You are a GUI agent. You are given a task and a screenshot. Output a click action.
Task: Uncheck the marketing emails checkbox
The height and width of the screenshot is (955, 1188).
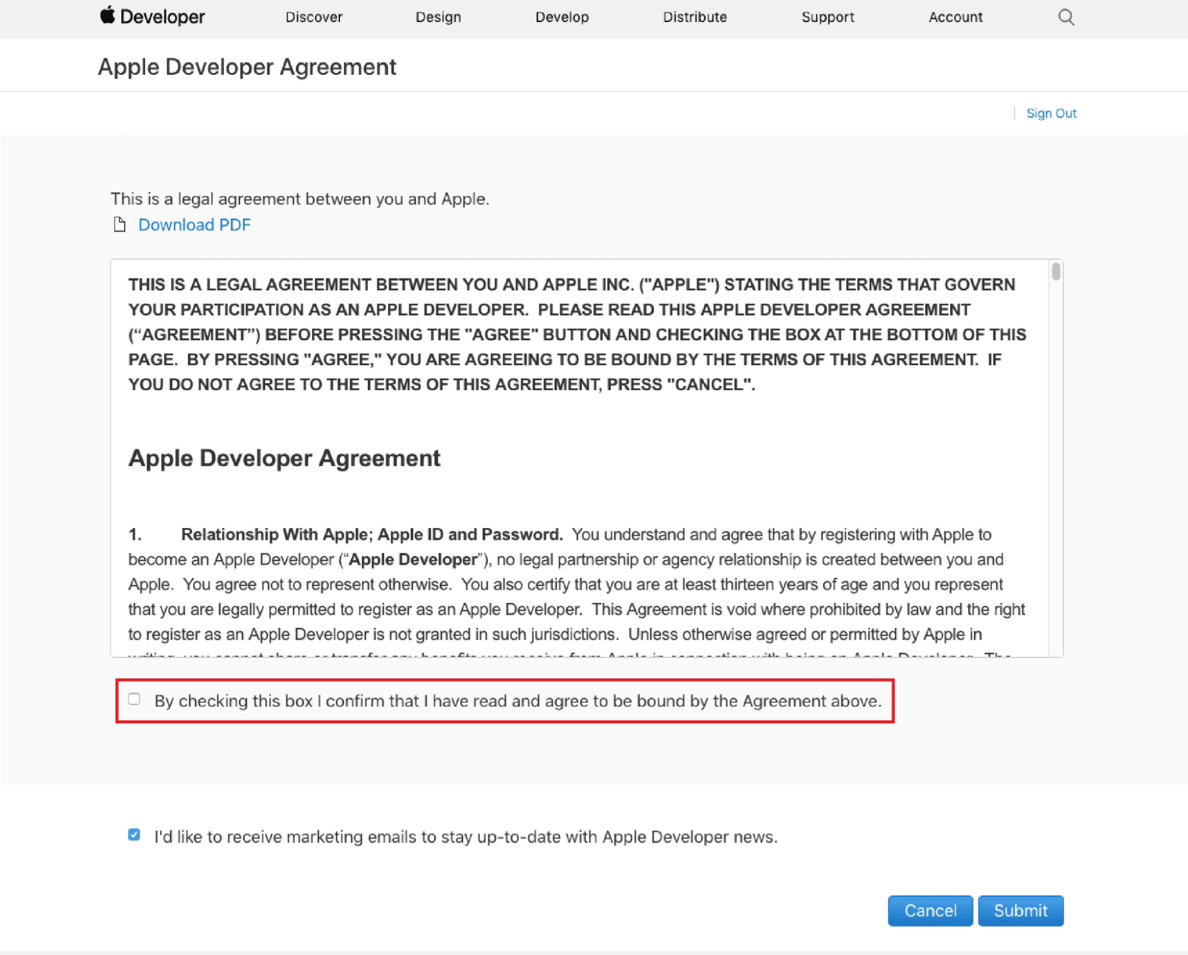click(x=134, y=834)
